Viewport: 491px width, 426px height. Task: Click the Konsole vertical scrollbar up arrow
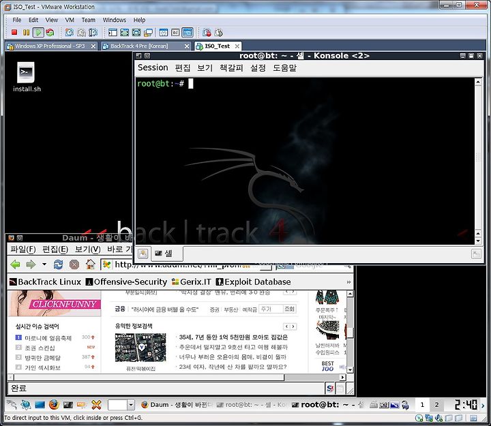[478, 82]
